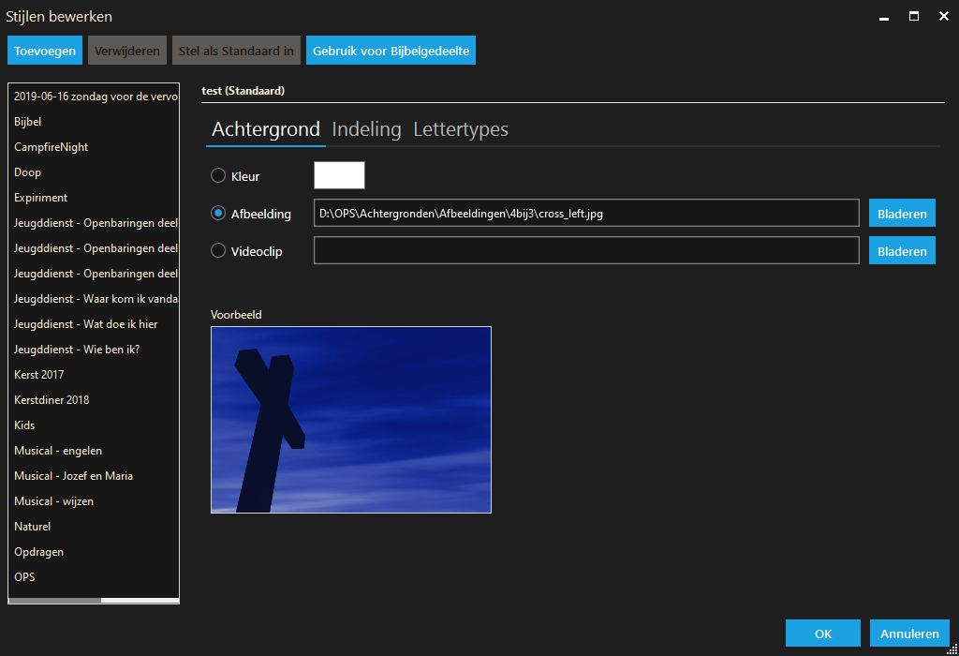Choose 'Musical - engelen' in the list
959x656 pixels.
click(x=94, y=451)
